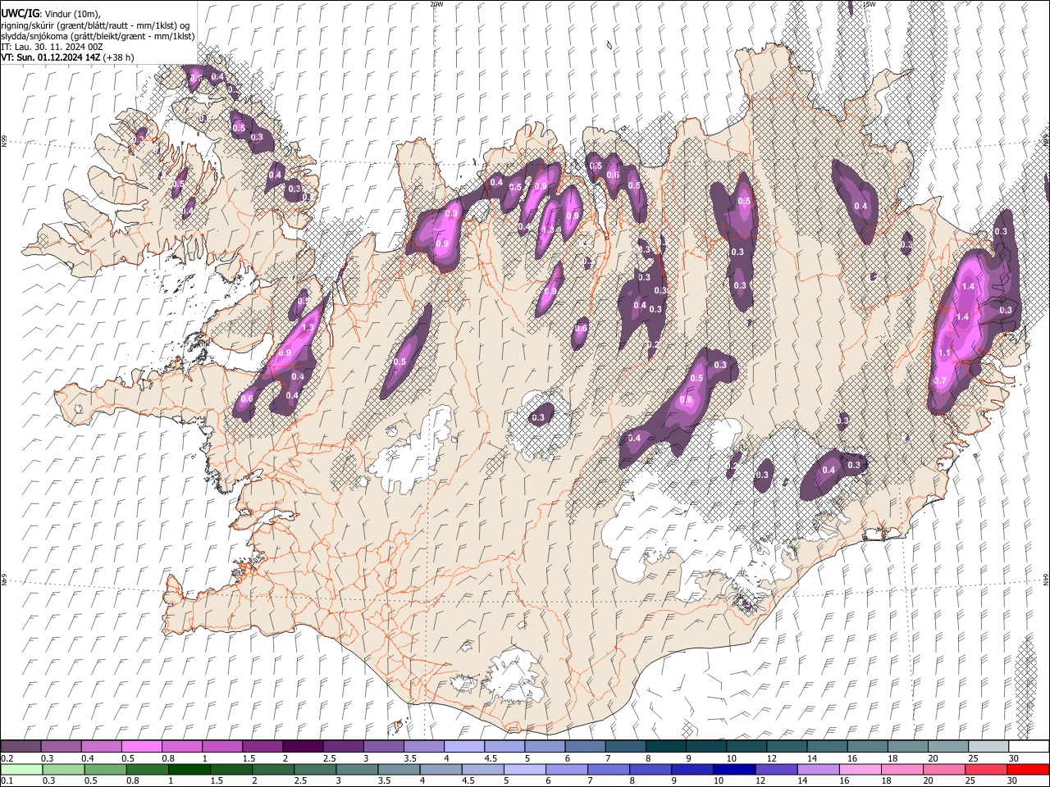
Task: Pick the darkest purple swatch labeled 2 in snow scale
Action: (303, 746)
